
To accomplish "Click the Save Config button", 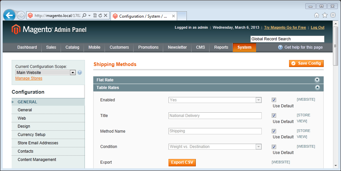I will (306, 63).
